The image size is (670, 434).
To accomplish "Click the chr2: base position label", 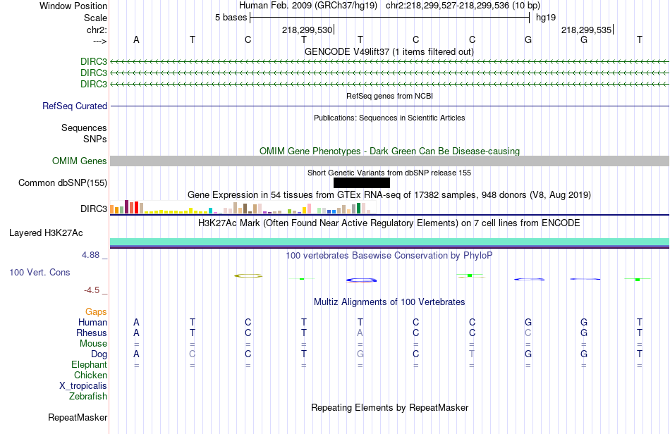I will pyautogui.click(x=97, y=30).
